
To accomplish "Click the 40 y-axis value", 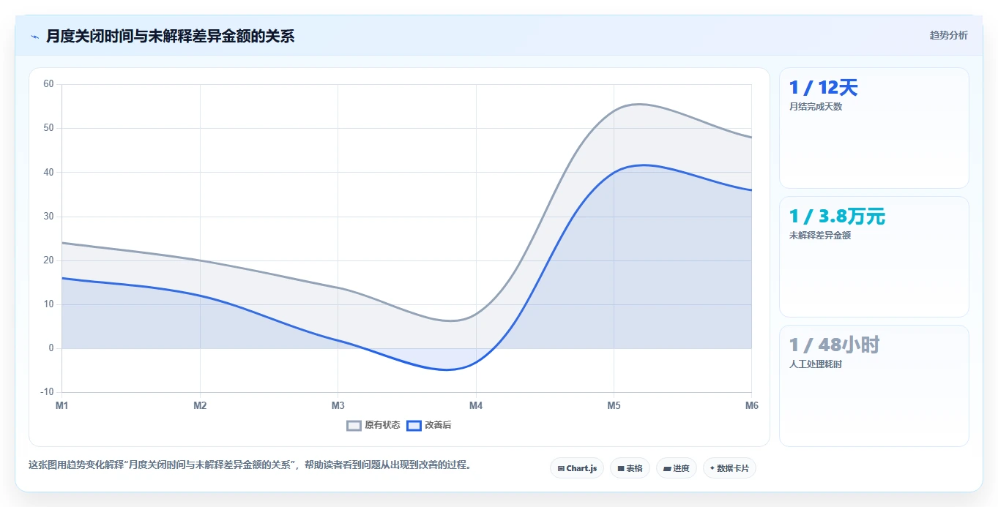I will click(x=48, y=172).
